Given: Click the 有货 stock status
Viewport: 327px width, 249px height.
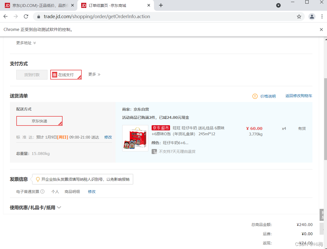Looking at the screenshot, I should (x=302, y=129).
